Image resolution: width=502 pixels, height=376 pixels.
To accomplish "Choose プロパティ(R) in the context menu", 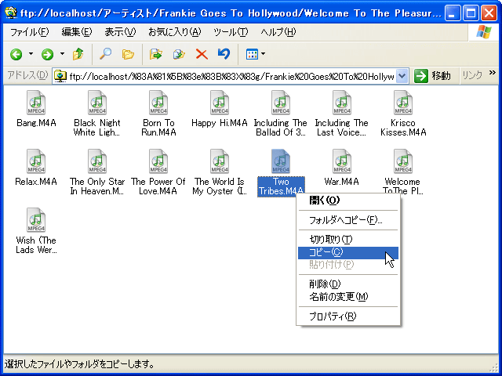I will (x=348, y=316).
